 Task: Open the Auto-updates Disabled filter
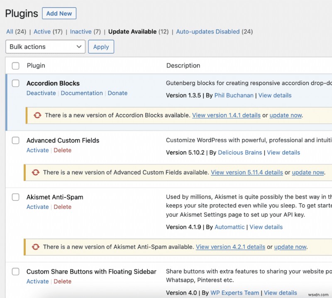[207, 32]
